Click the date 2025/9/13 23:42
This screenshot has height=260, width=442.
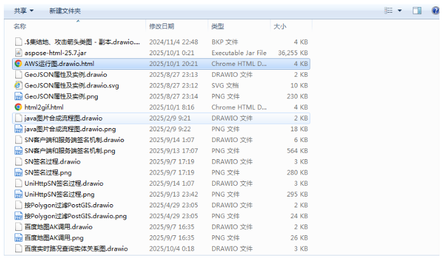173,195
